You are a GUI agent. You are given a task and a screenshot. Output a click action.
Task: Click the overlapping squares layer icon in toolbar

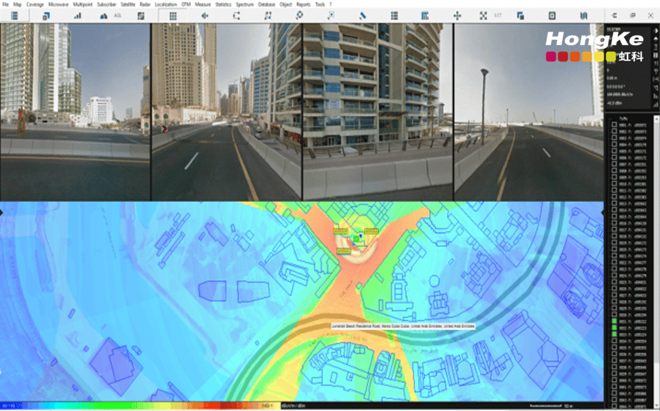46,16
